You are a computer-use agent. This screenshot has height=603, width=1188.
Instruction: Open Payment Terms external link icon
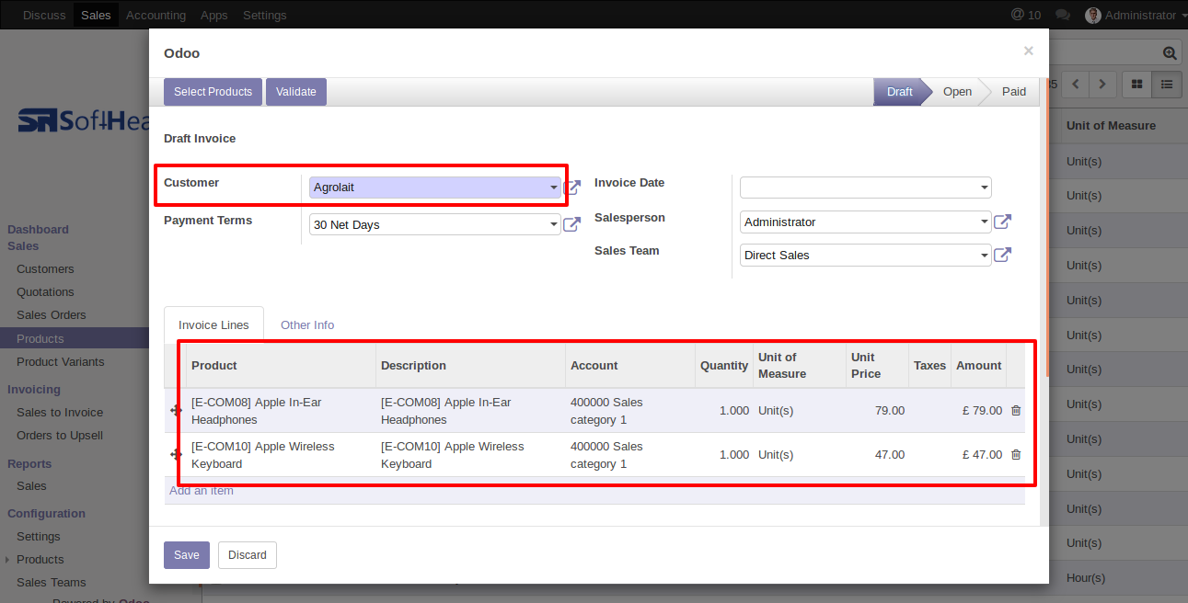[x=571, y=224]
